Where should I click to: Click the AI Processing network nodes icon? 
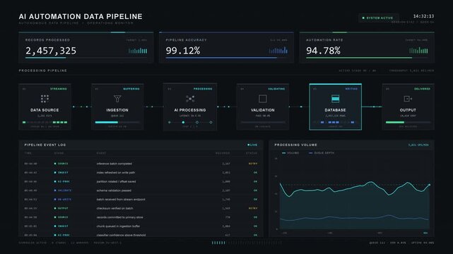190,99
